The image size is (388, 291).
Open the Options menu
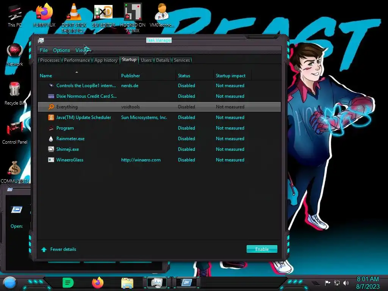click(61, 50)
